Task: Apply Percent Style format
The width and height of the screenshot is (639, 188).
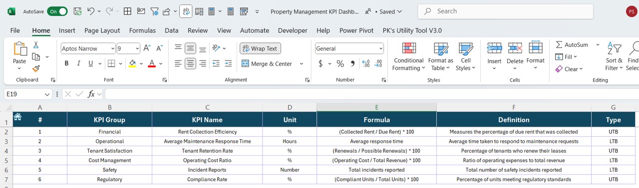Action: click(340, 64)
